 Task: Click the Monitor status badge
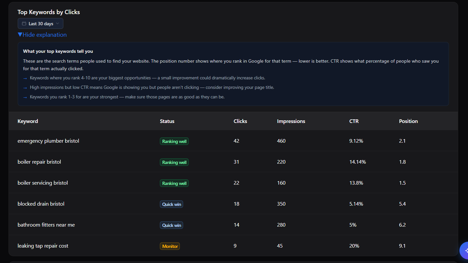click(170, 246)
